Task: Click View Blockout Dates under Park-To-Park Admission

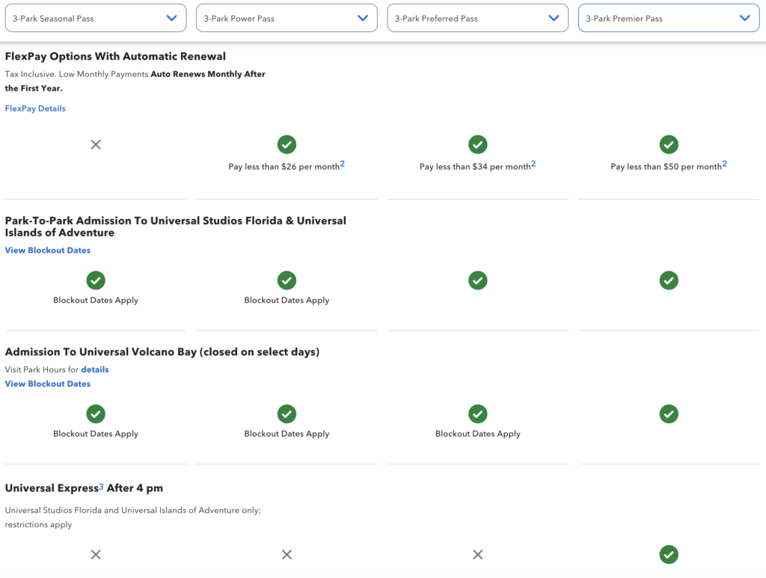Action: click(x=47, y=250)
